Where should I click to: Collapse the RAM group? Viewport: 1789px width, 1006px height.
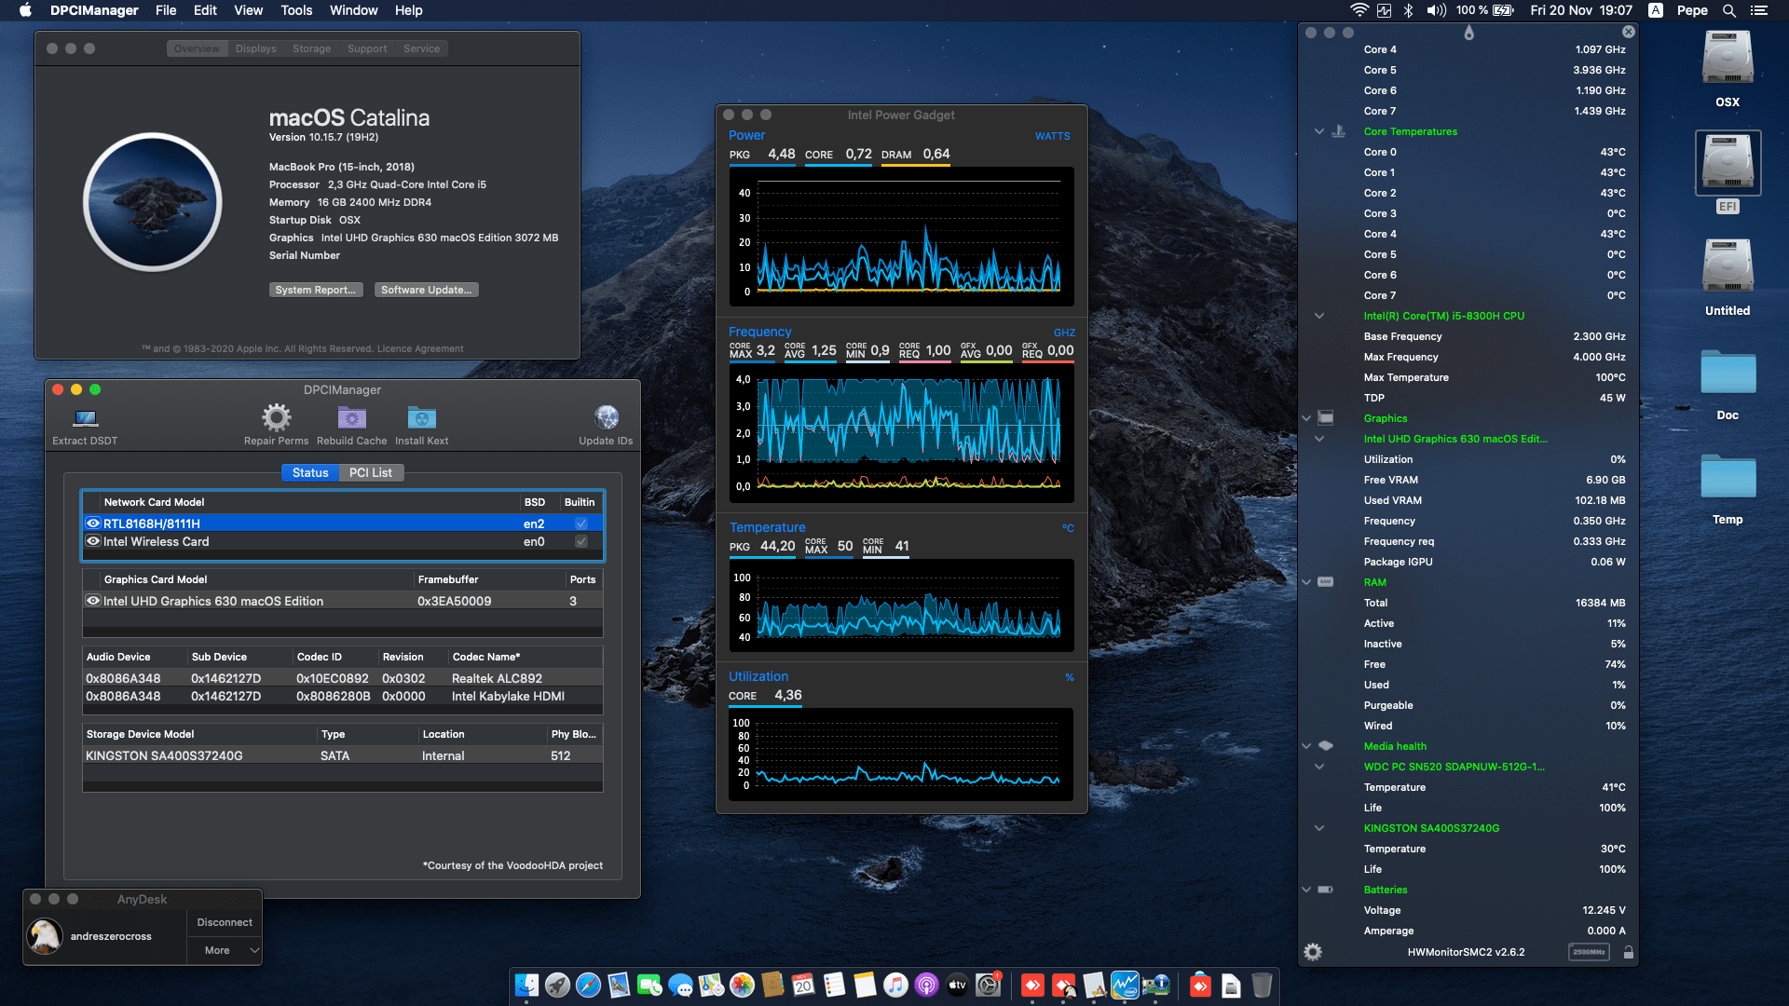click(1306, 582)
